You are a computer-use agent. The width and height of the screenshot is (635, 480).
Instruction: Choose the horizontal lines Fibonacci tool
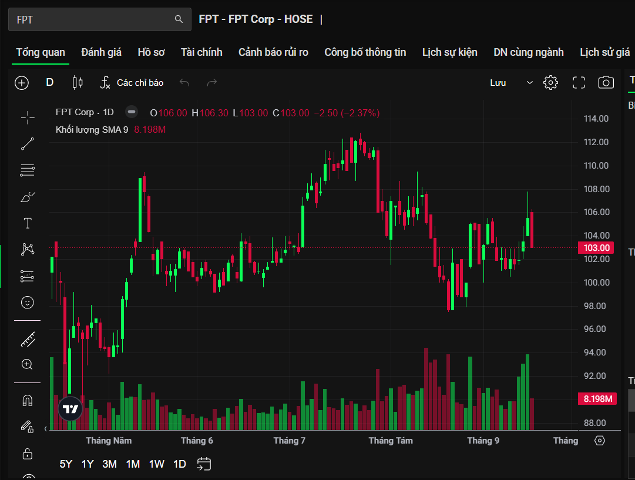[x=28, y=170]
